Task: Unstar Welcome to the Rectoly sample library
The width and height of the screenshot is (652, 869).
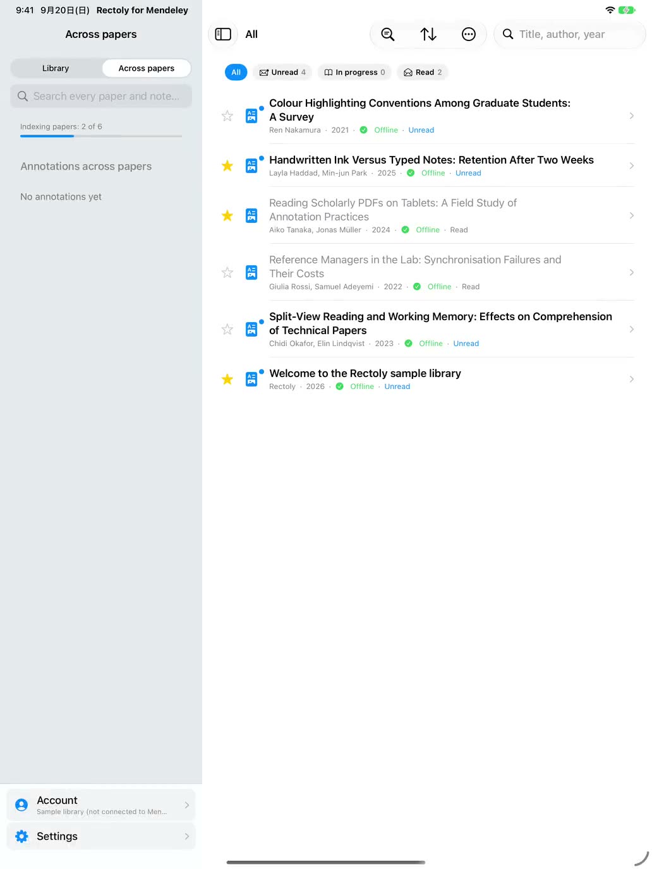Action: [227, 380]
